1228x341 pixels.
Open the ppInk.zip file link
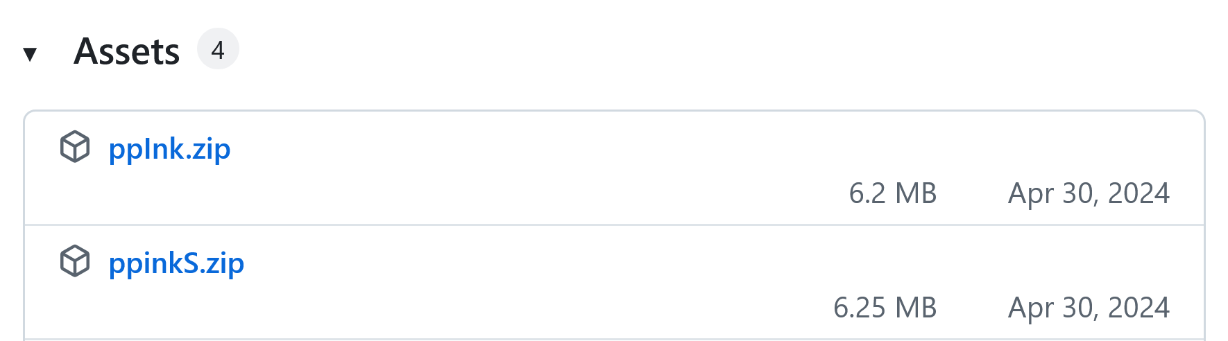tap(169, 149)
